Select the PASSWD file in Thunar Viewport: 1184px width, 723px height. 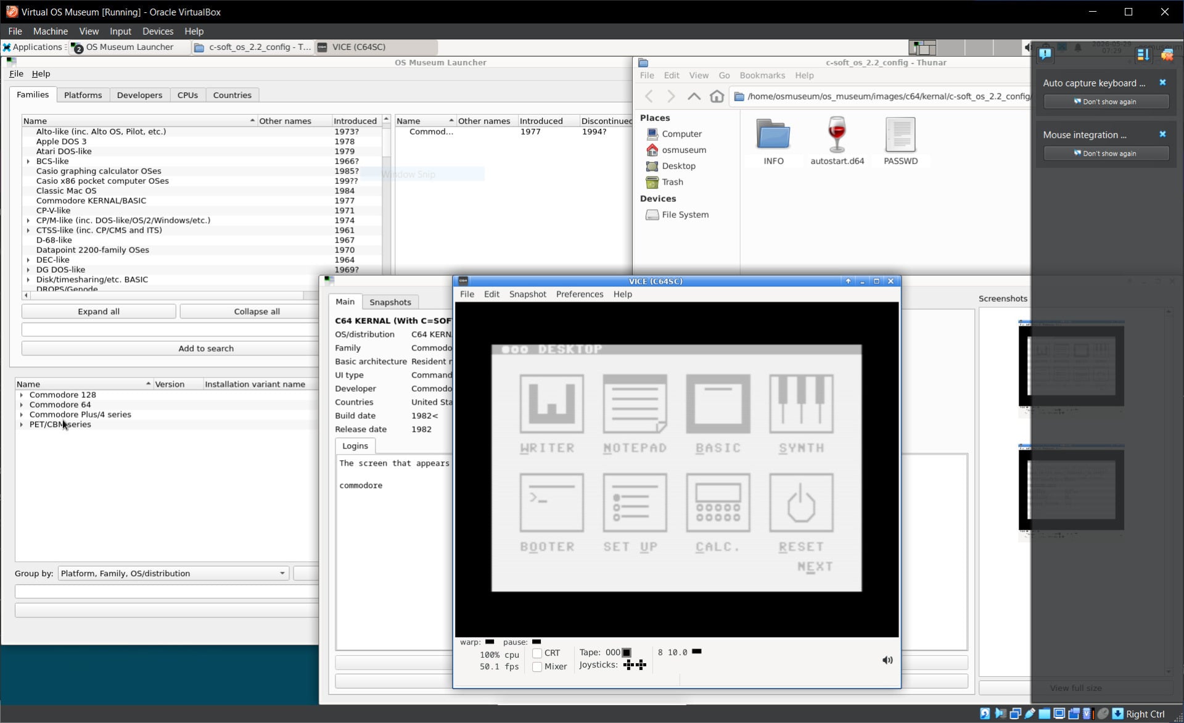[x=900, y=141]
